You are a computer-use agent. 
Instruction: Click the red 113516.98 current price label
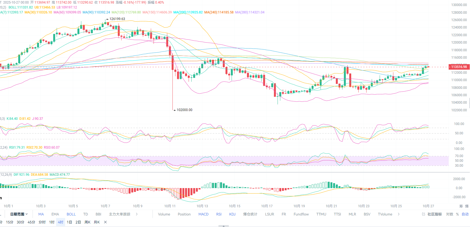click(x=459, y=67)
